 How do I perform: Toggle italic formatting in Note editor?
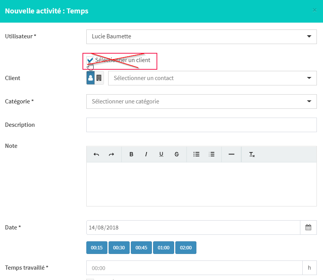point(146,154)
